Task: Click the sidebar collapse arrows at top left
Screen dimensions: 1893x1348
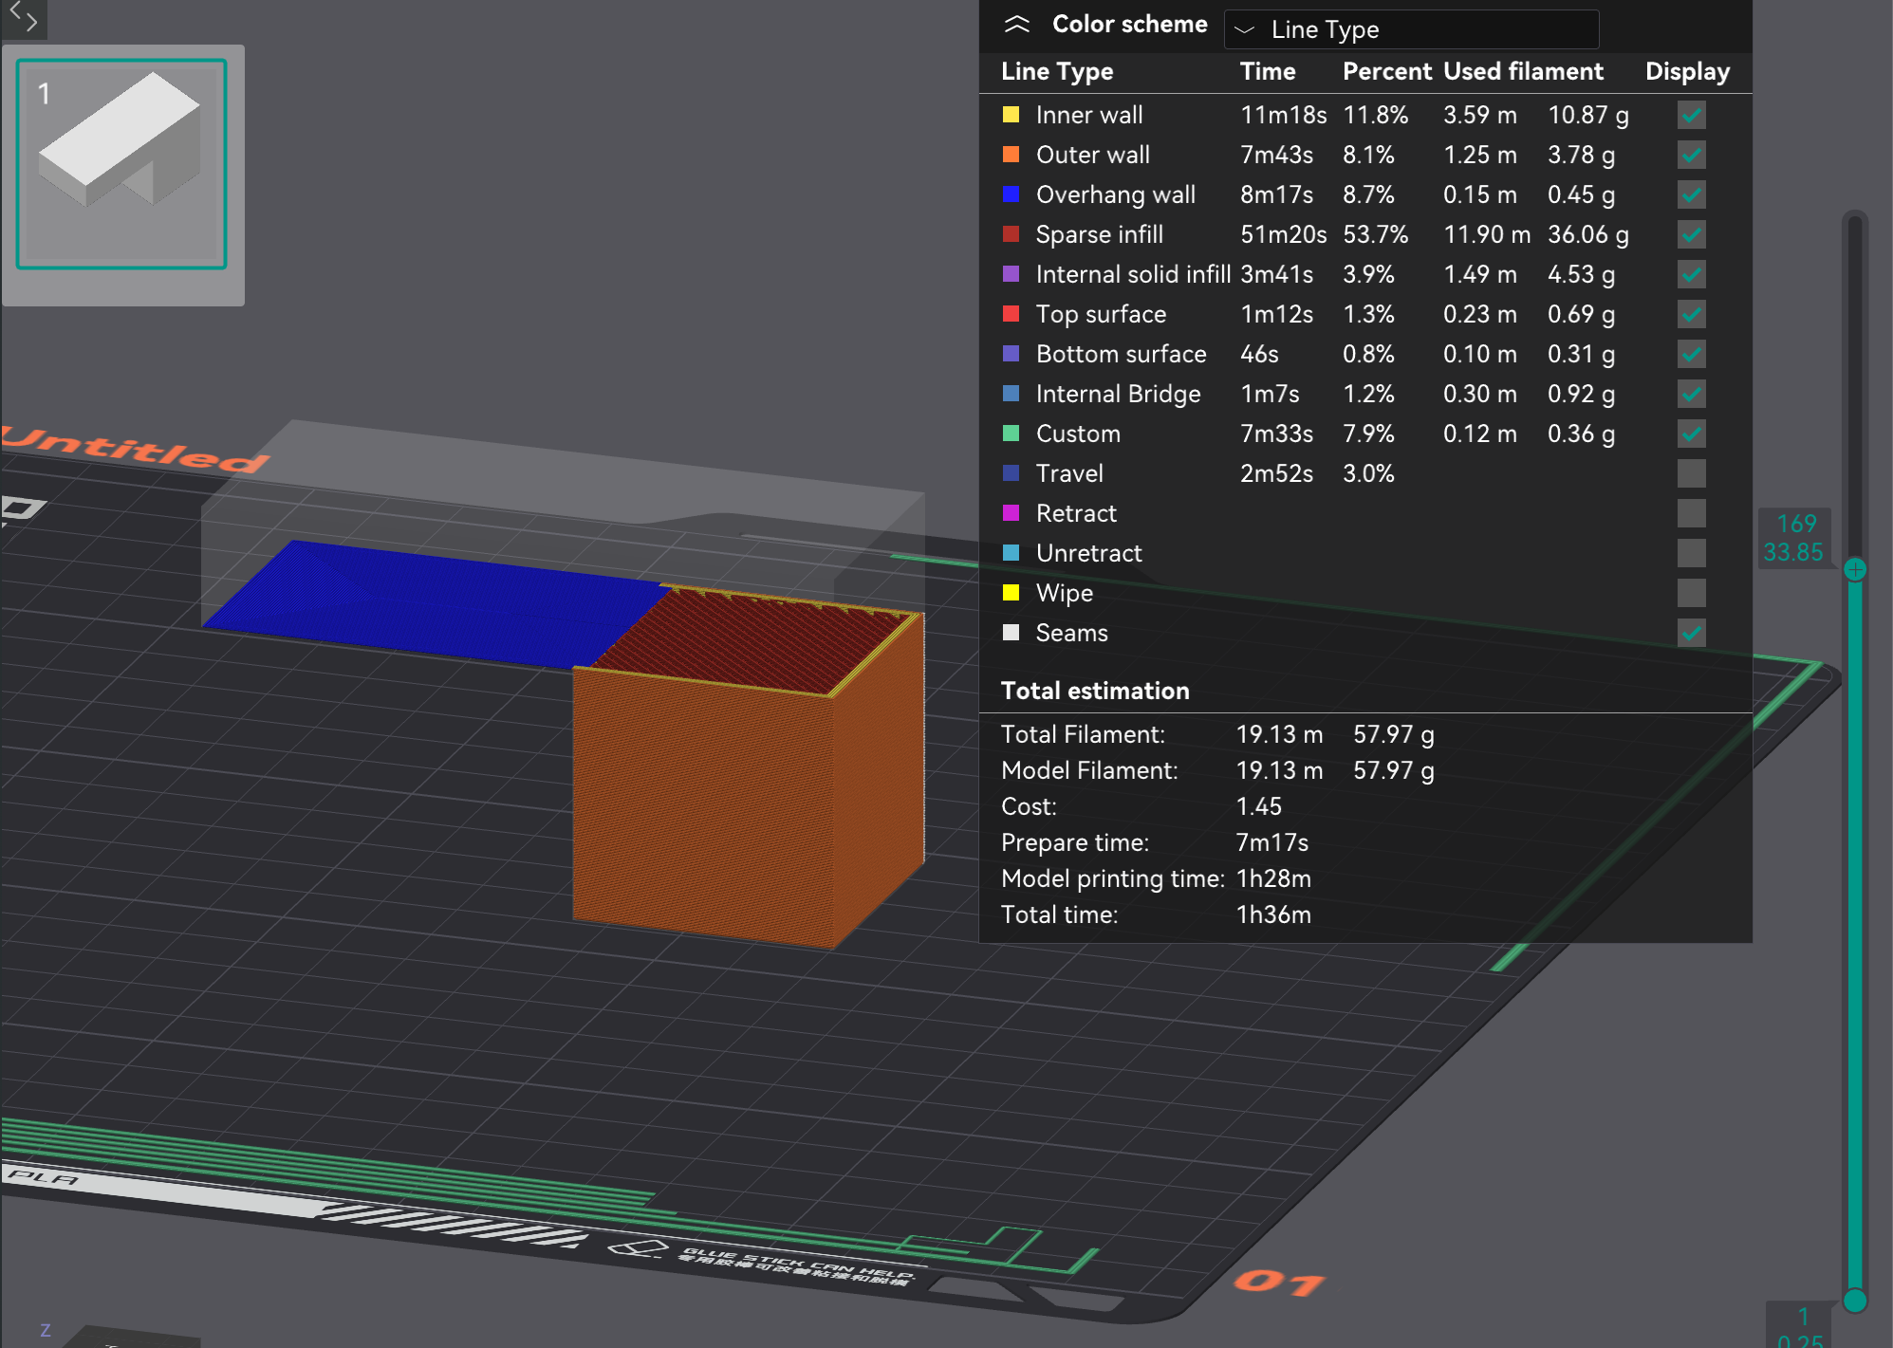Action: (x=23, y=19)
